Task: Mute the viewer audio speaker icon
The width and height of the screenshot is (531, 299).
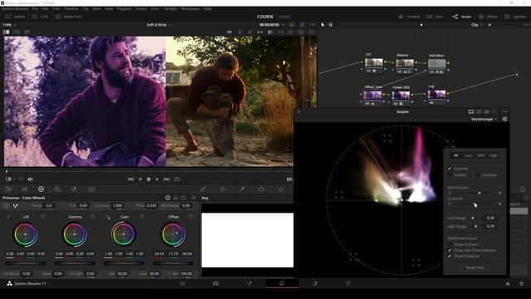Action: pyautogui.click(x=30, y=179)
